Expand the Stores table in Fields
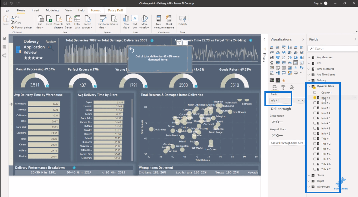This screenshot has width=358, height=197. (x=309, y=175)
